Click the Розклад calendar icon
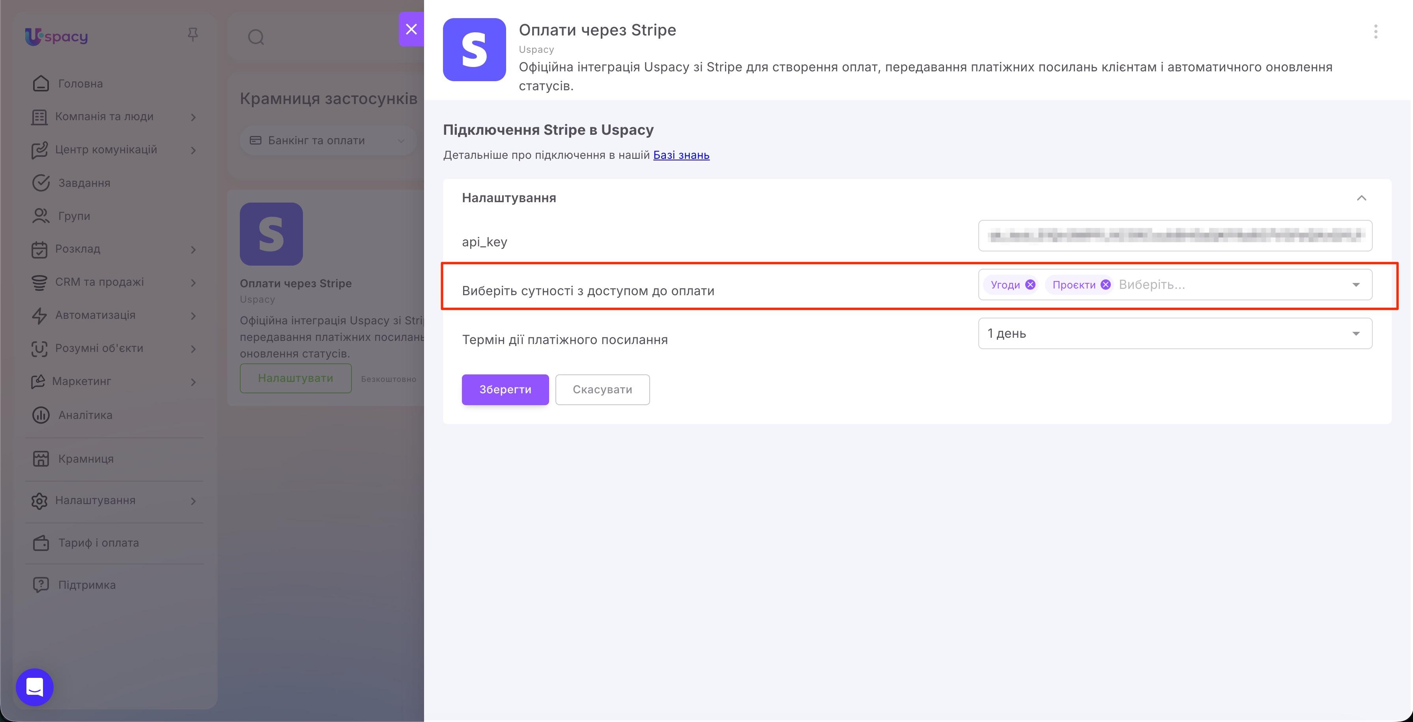Image resolution: width=1413 pixels, height=722 pixels. 39,249
